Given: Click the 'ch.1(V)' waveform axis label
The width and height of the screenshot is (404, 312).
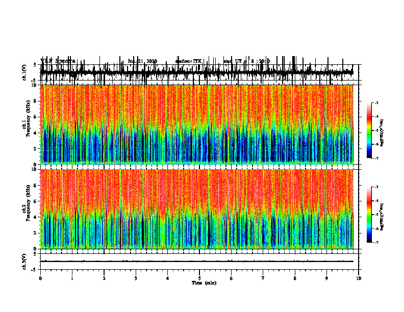Looking at the screenshot, I should (x=24, y=72).
